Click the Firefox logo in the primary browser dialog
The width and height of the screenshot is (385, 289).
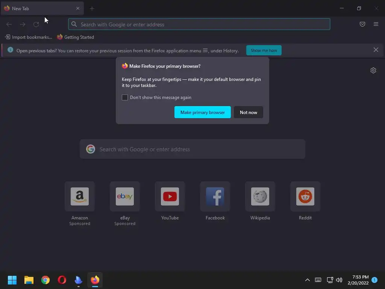pos(125,66)
